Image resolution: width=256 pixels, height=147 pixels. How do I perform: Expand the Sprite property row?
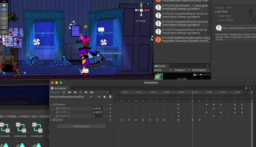coord(51,120)
